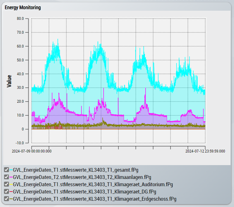Hide the Klimageraet_DG series via its checkbox
234x207 pixels.
[6, 192]
